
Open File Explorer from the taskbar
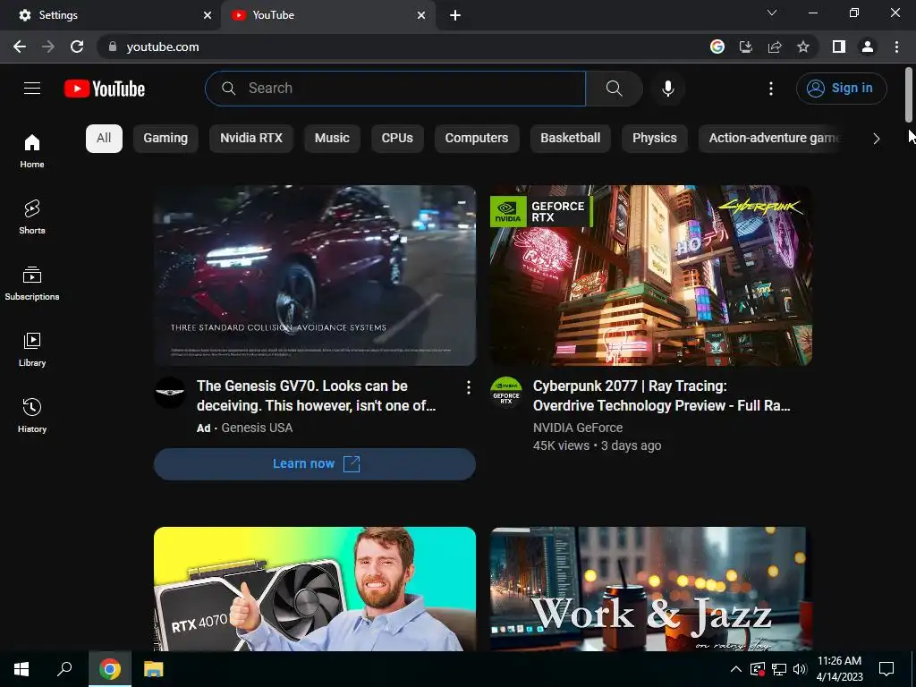coord(154,669)
